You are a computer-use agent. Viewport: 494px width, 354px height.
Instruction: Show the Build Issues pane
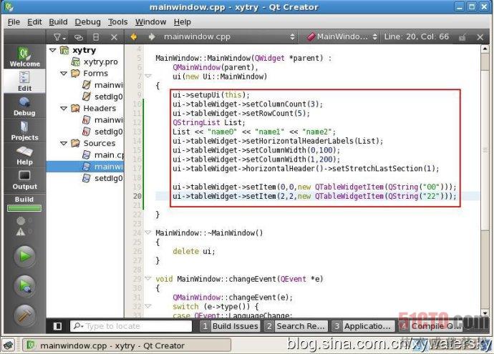230,326
